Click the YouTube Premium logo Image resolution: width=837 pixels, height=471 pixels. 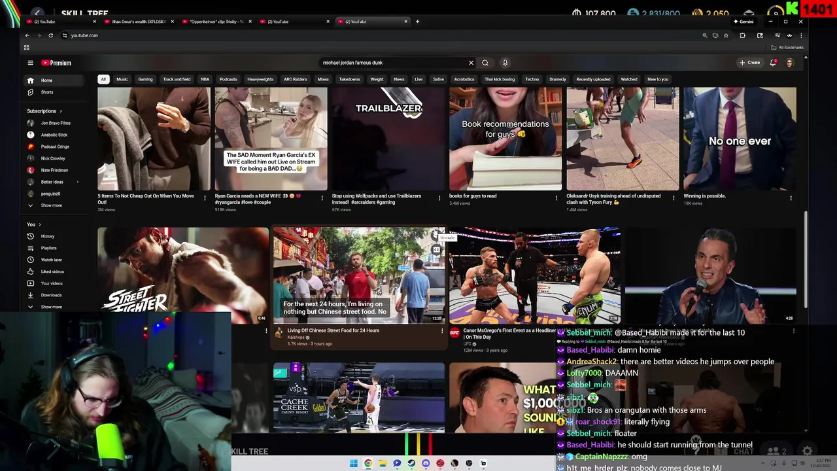click(x=56, y=63)
